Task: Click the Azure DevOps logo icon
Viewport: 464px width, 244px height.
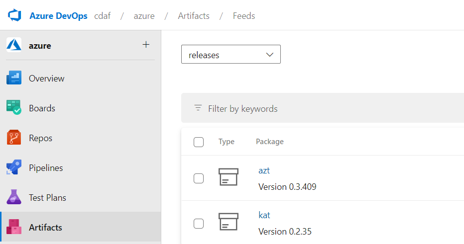Action: (14, 15)
